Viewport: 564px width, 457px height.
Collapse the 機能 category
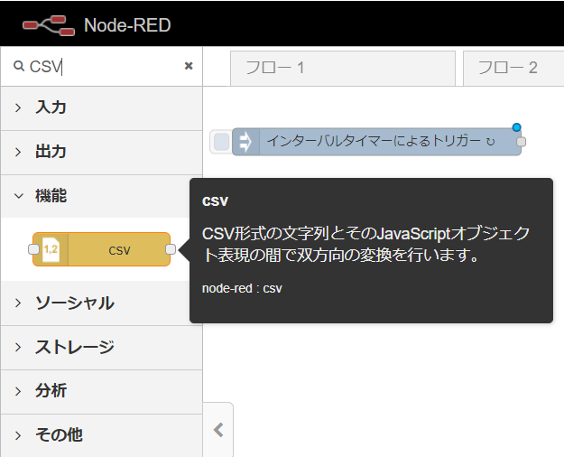[x=101, y=196]
